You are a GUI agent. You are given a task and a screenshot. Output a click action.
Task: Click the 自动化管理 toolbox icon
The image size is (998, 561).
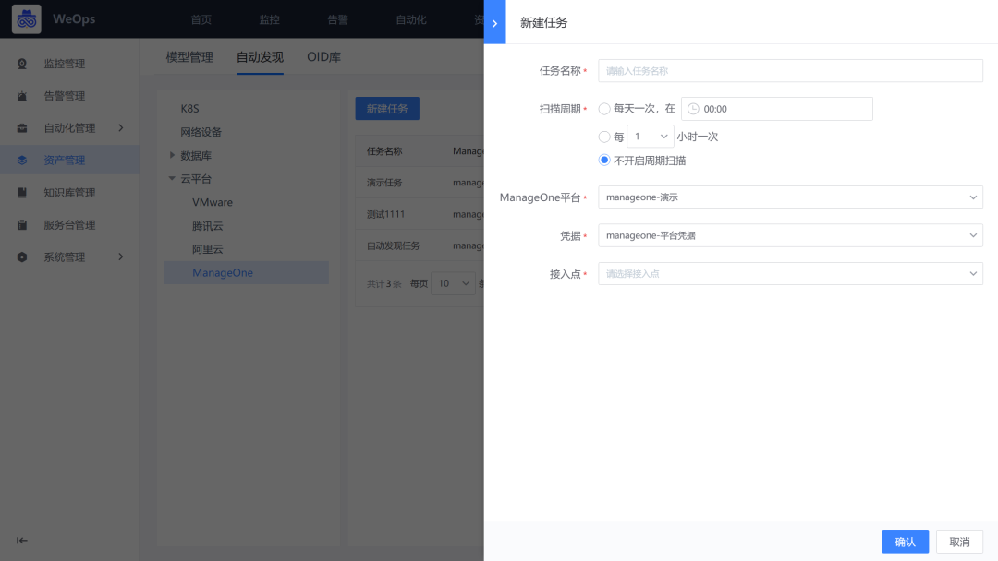(20, 127)
